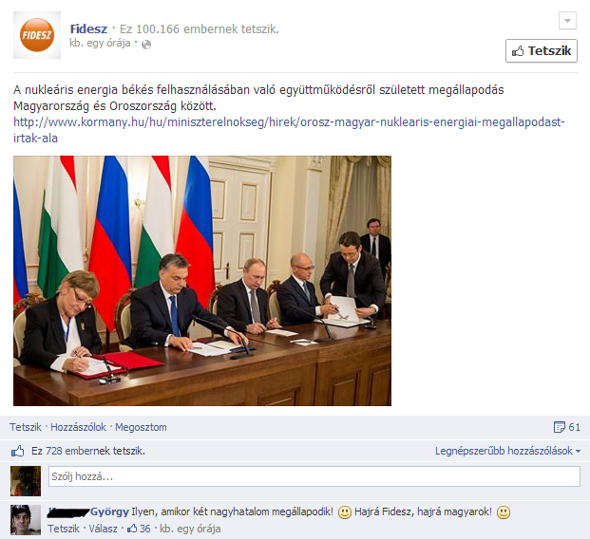The height and width of the screenshot is (539, 590).
Task: Open the post options dropdown arrow
Action: click(x=567, y=20)
